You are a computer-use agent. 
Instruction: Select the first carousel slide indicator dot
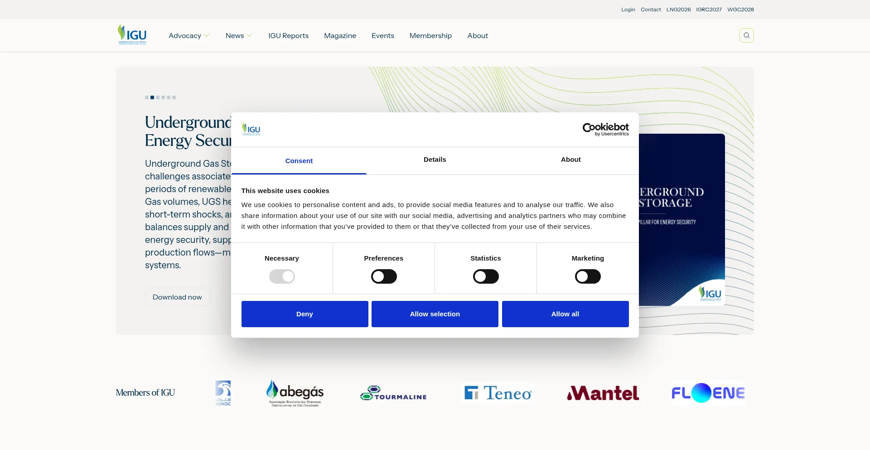coord(147,97)
